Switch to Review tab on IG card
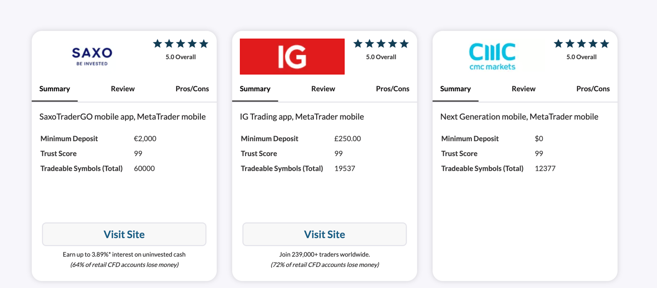 coord(323,89)
